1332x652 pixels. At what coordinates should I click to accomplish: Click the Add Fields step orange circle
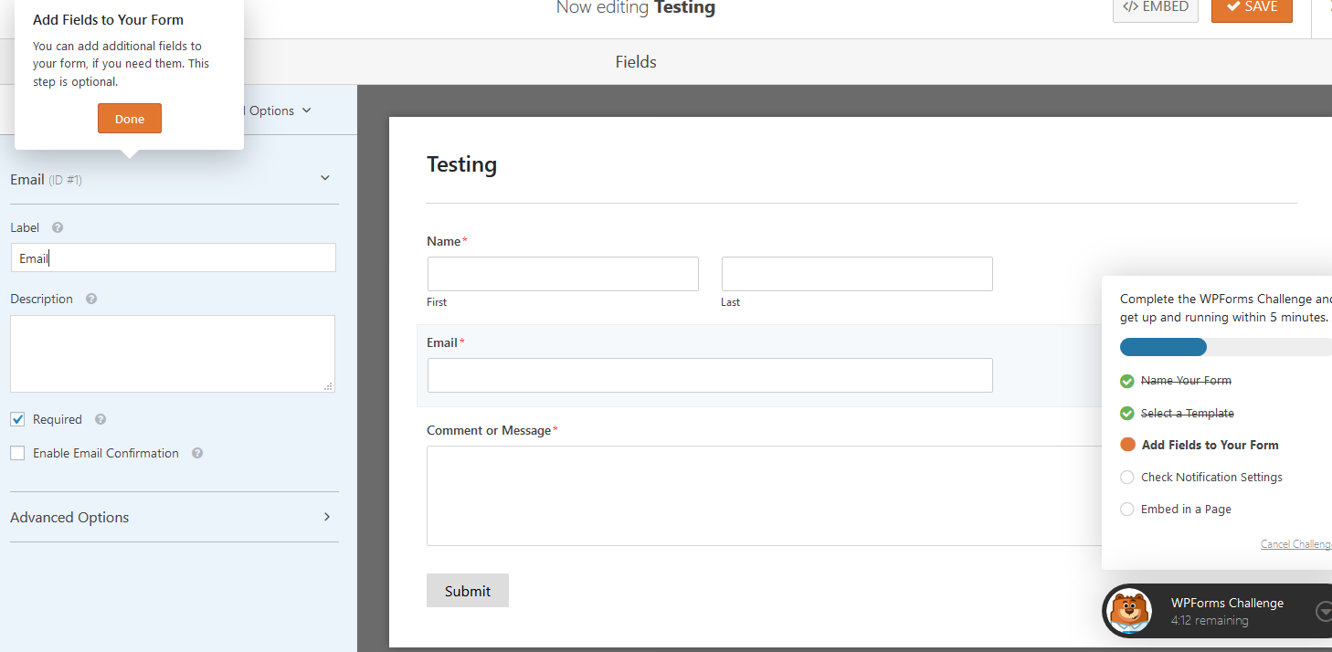click(x=1127, y=445)
